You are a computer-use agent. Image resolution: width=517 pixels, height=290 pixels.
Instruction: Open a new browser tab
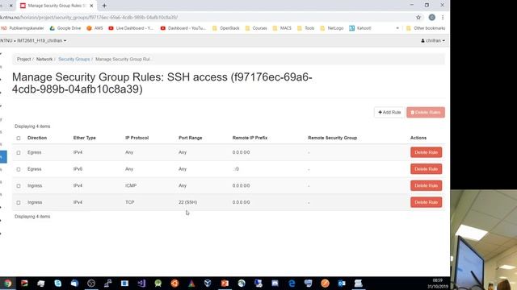(104, 6)
